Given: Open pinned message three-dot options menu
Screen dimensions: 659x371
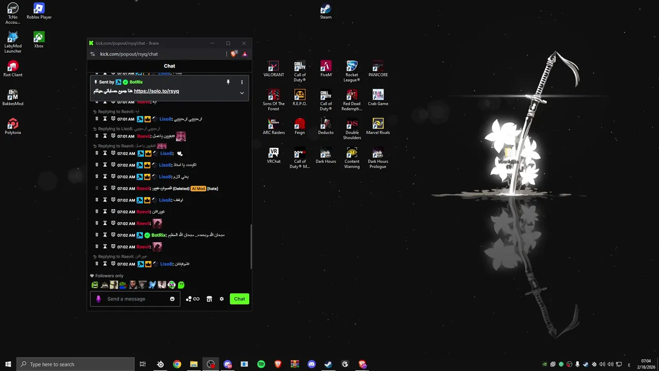Looking at the screenshot, I should tap(241, 82).
